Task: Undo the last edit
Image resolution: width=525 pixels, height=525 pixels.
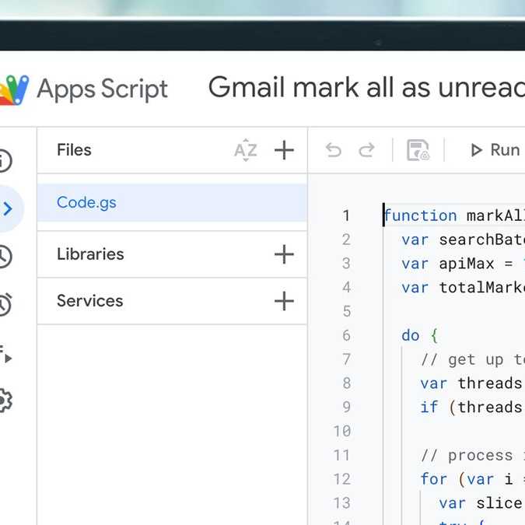Action: point(334,150)
